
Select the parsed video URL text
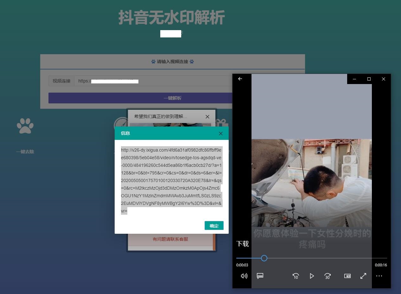pos(172,180)
